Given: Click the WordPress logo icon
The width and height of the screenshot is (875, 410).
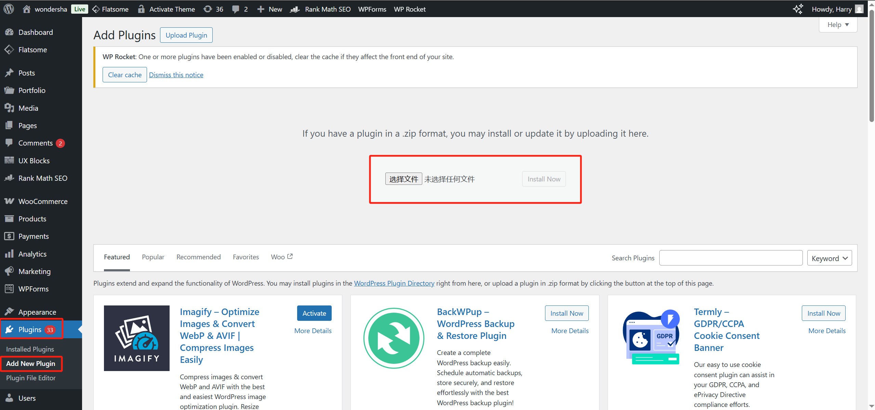Looking at the screenshot, I should (9, 9).
